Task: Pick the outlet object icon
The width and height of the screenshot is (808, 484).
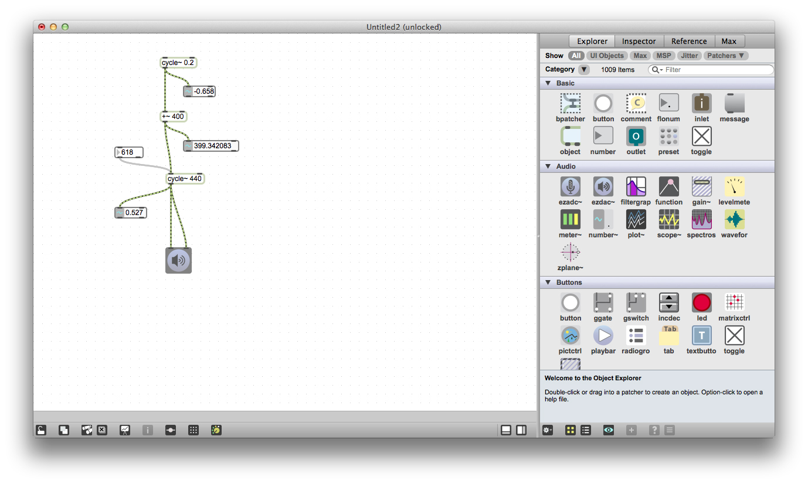Action: coord(636,137)
